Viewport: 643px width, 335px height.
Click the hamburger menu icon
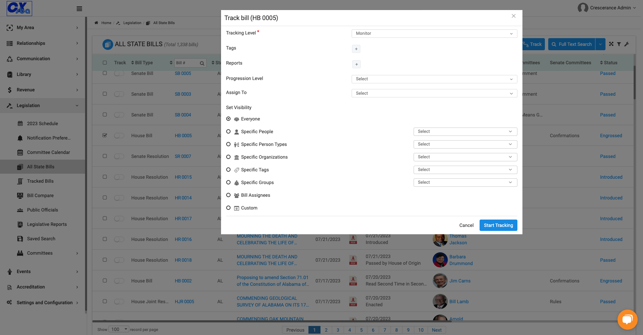[79, 9]
